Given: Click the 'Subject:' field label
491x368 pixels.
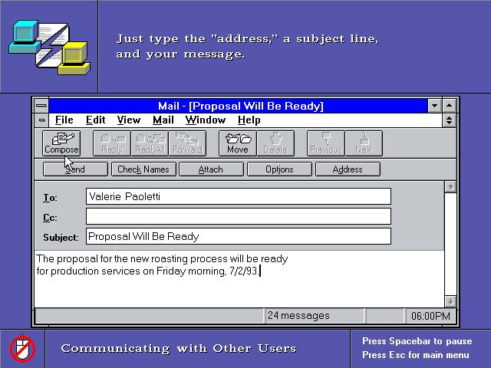Looking at the screenshot, I should (x=61, y=238).
